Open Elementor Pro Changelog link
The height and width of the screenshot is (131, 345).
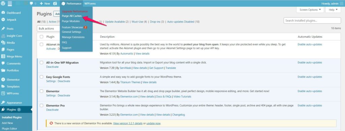[x=179, y=115]
